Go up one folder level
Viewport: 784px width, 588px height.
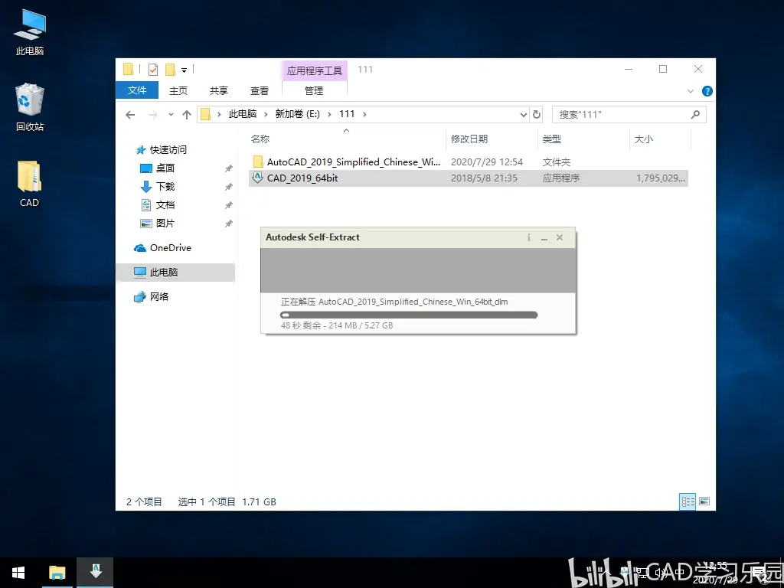(187, 115)
